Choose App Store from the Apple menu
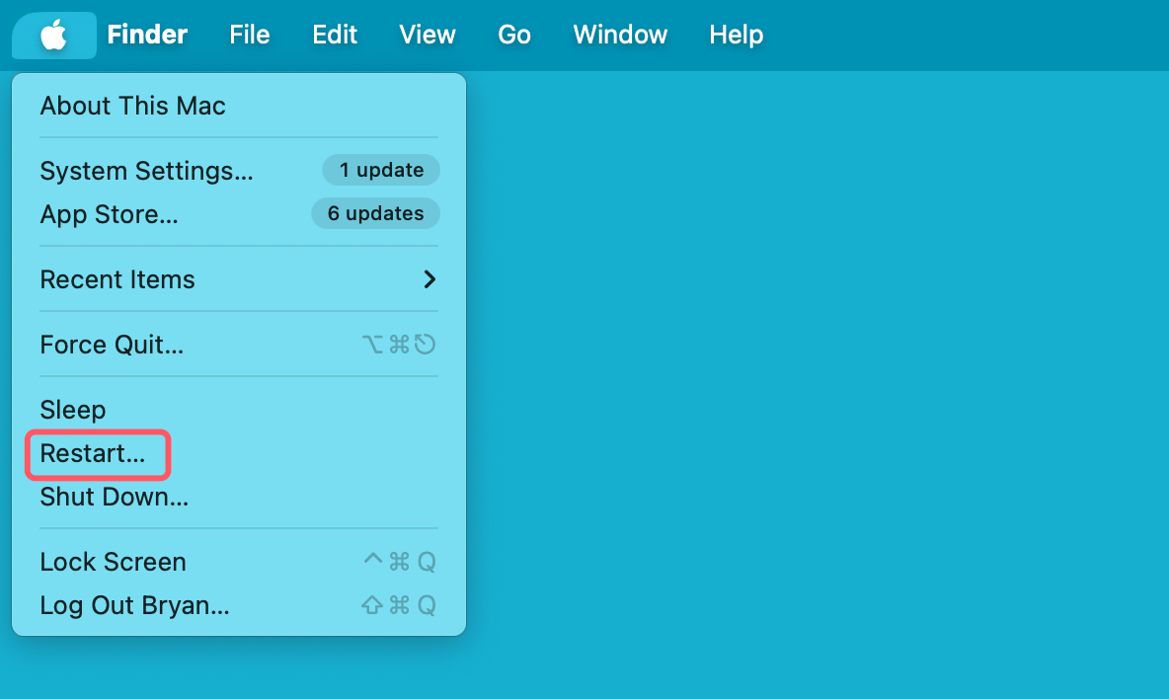 tap(109, 214)
